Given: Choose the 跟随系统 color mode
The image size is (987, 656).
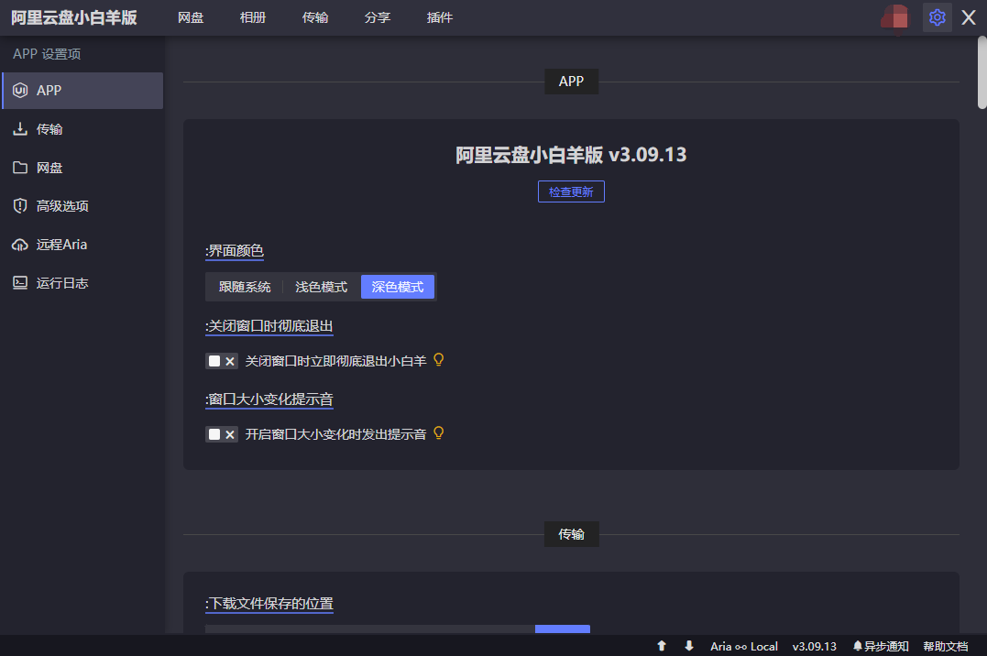Looking at the screenshot, I should [245, 287].
